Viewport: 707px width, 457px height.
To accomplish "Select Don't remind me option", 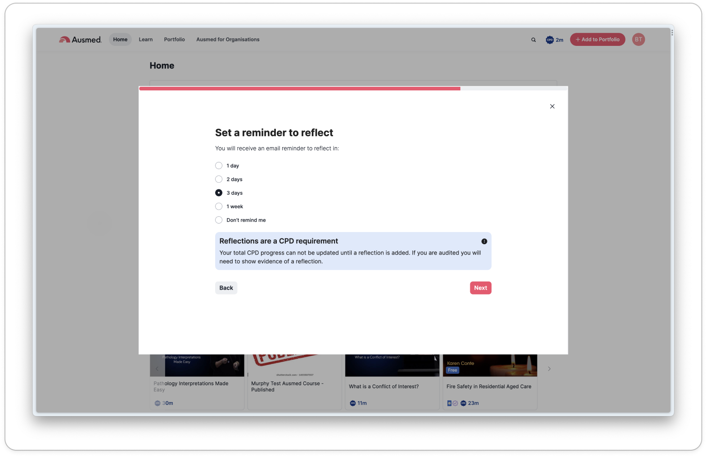I will pos(219,220).
